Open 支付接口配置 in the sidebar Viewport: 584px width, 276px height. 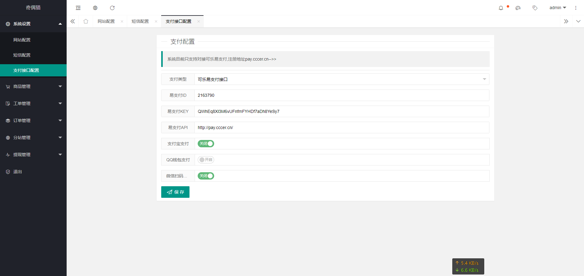click(33, 70)
